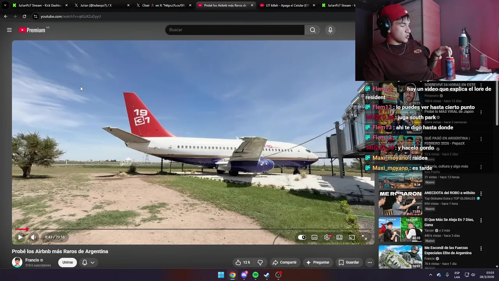Open Spotify from the taskbar

coord(255,275)
